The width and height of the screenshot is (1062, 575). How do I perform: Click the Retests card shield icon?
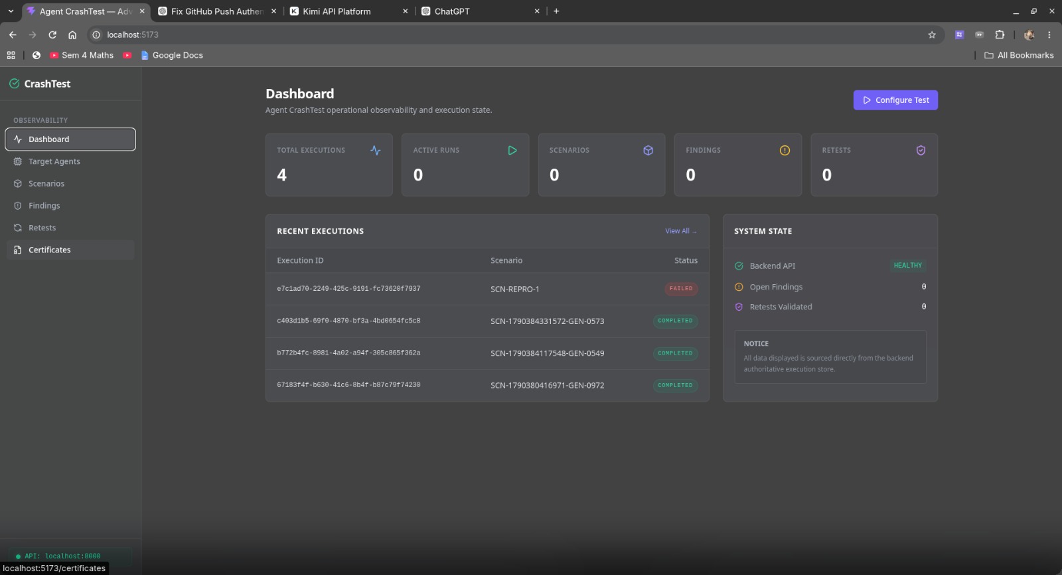tap(921, 151)
